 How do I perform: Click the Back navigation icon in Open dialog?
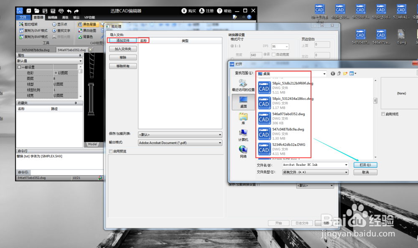click(x=333, y=74)
